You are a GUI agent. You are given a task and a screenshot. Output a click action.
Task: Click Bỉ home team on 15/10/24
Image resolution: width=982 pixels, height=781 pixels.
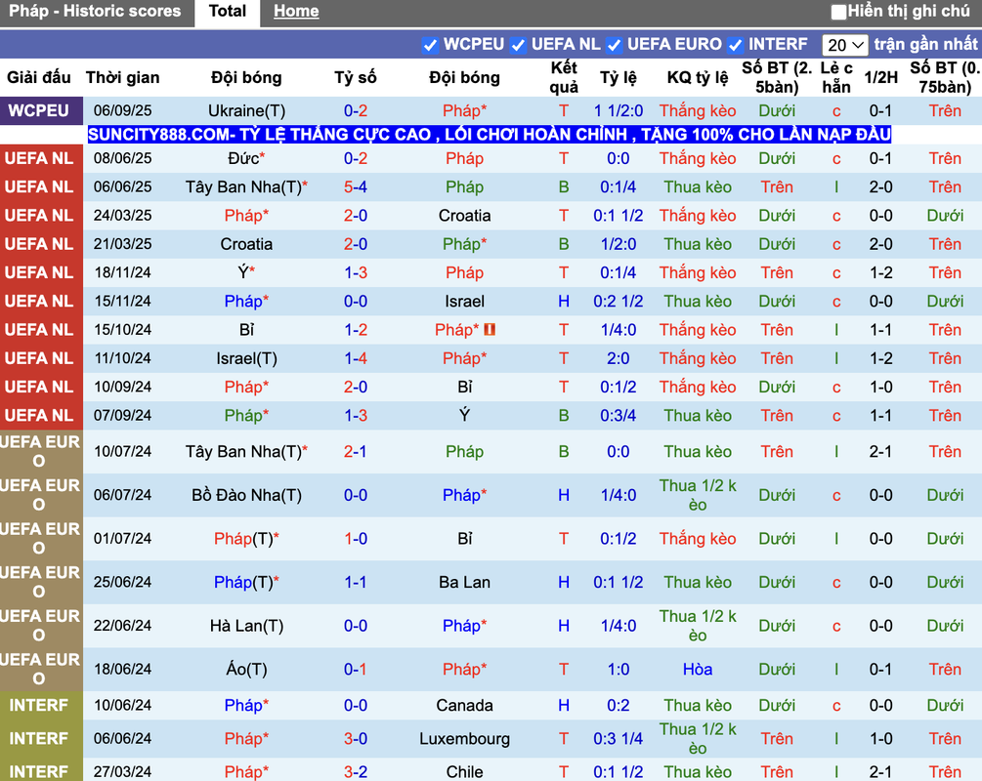coord(246,330)
